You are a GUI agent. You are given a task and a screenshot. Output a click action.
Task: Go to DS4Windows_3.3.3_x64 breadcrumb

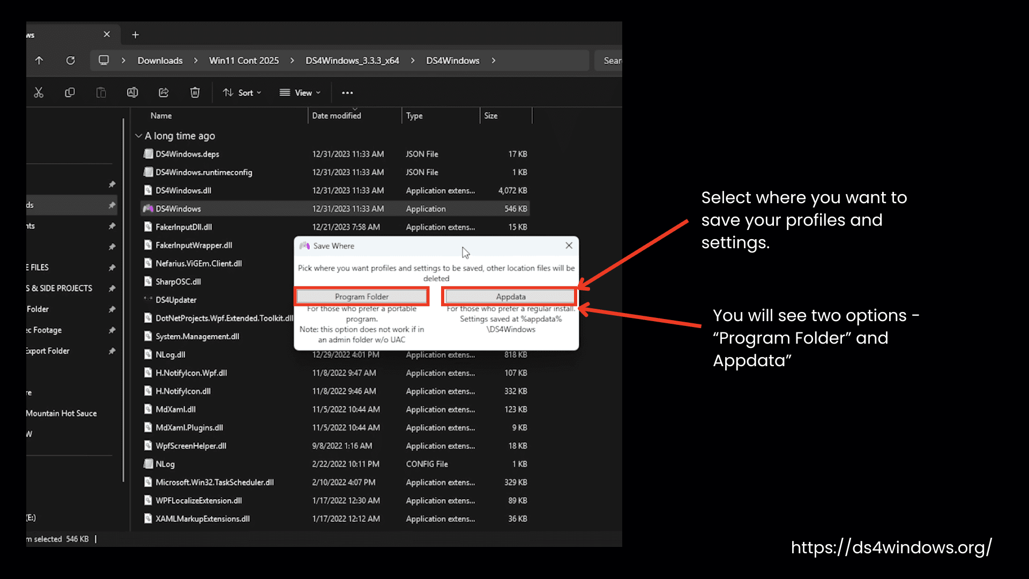click(352, 61)
